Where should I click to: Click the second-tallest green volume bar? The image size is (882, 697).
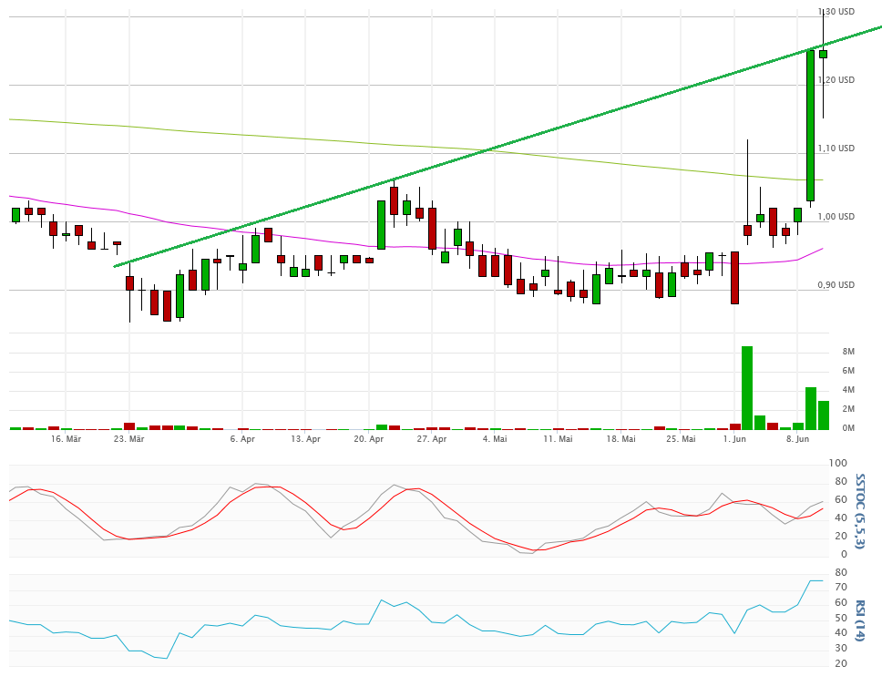pos(810,407)
